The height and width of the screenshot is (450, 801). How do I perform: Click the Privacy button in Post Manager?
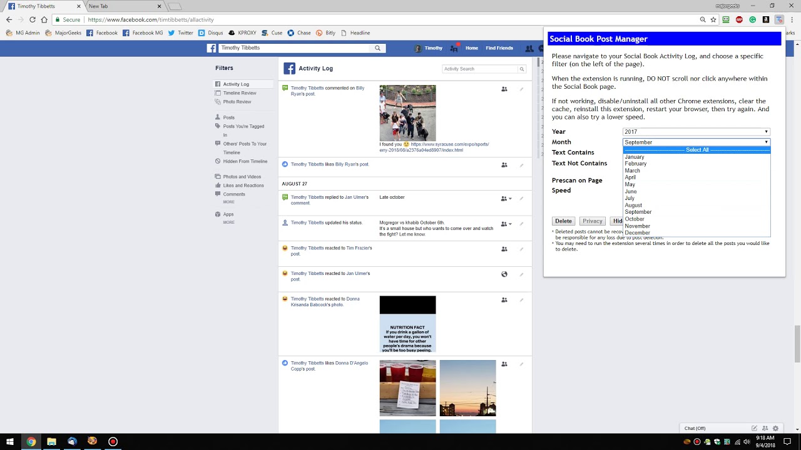pyautogui.click(x=592, y=221)
